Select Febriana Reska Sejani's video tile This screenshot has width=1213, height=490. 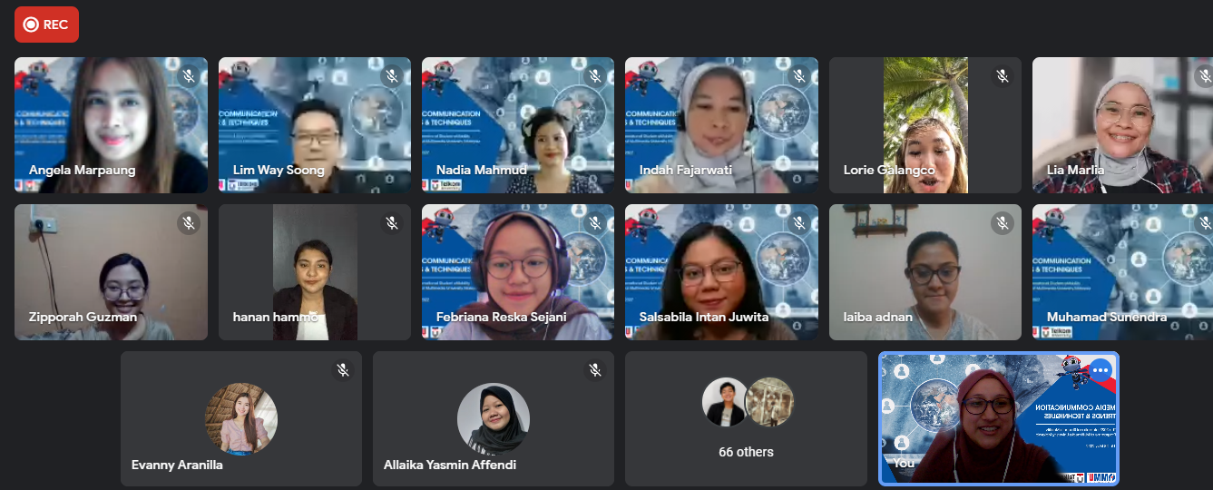click(518, 272)
